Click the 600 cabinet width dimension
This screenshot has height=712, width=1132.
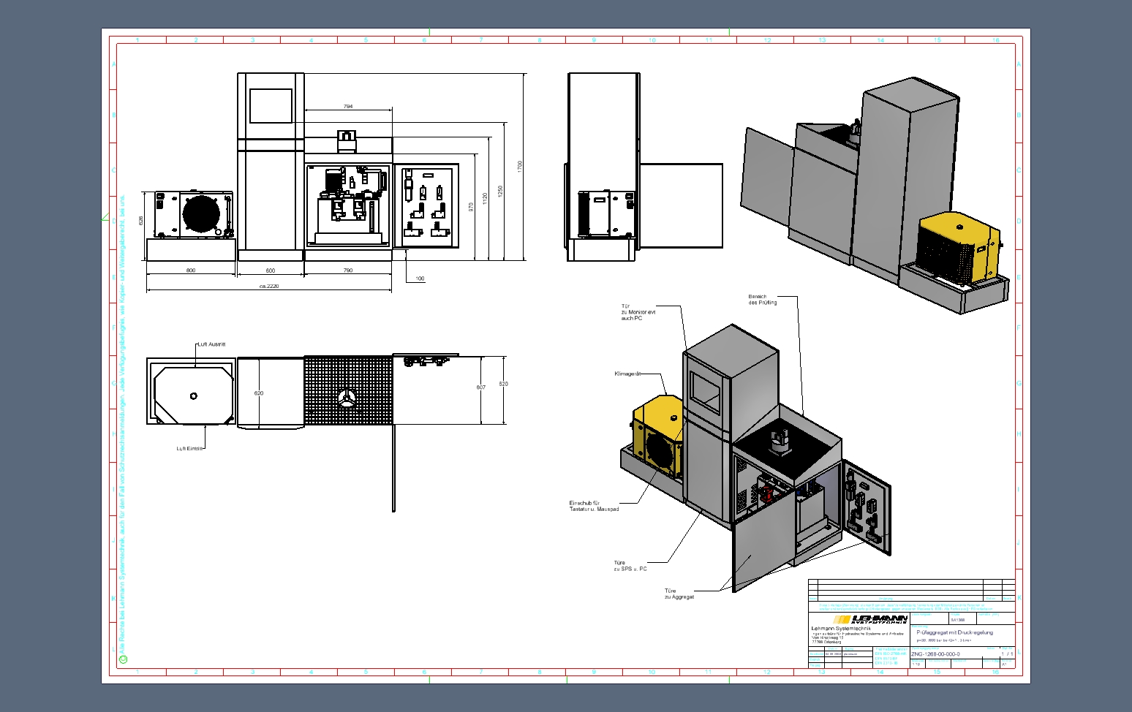[x=270, y=270]
